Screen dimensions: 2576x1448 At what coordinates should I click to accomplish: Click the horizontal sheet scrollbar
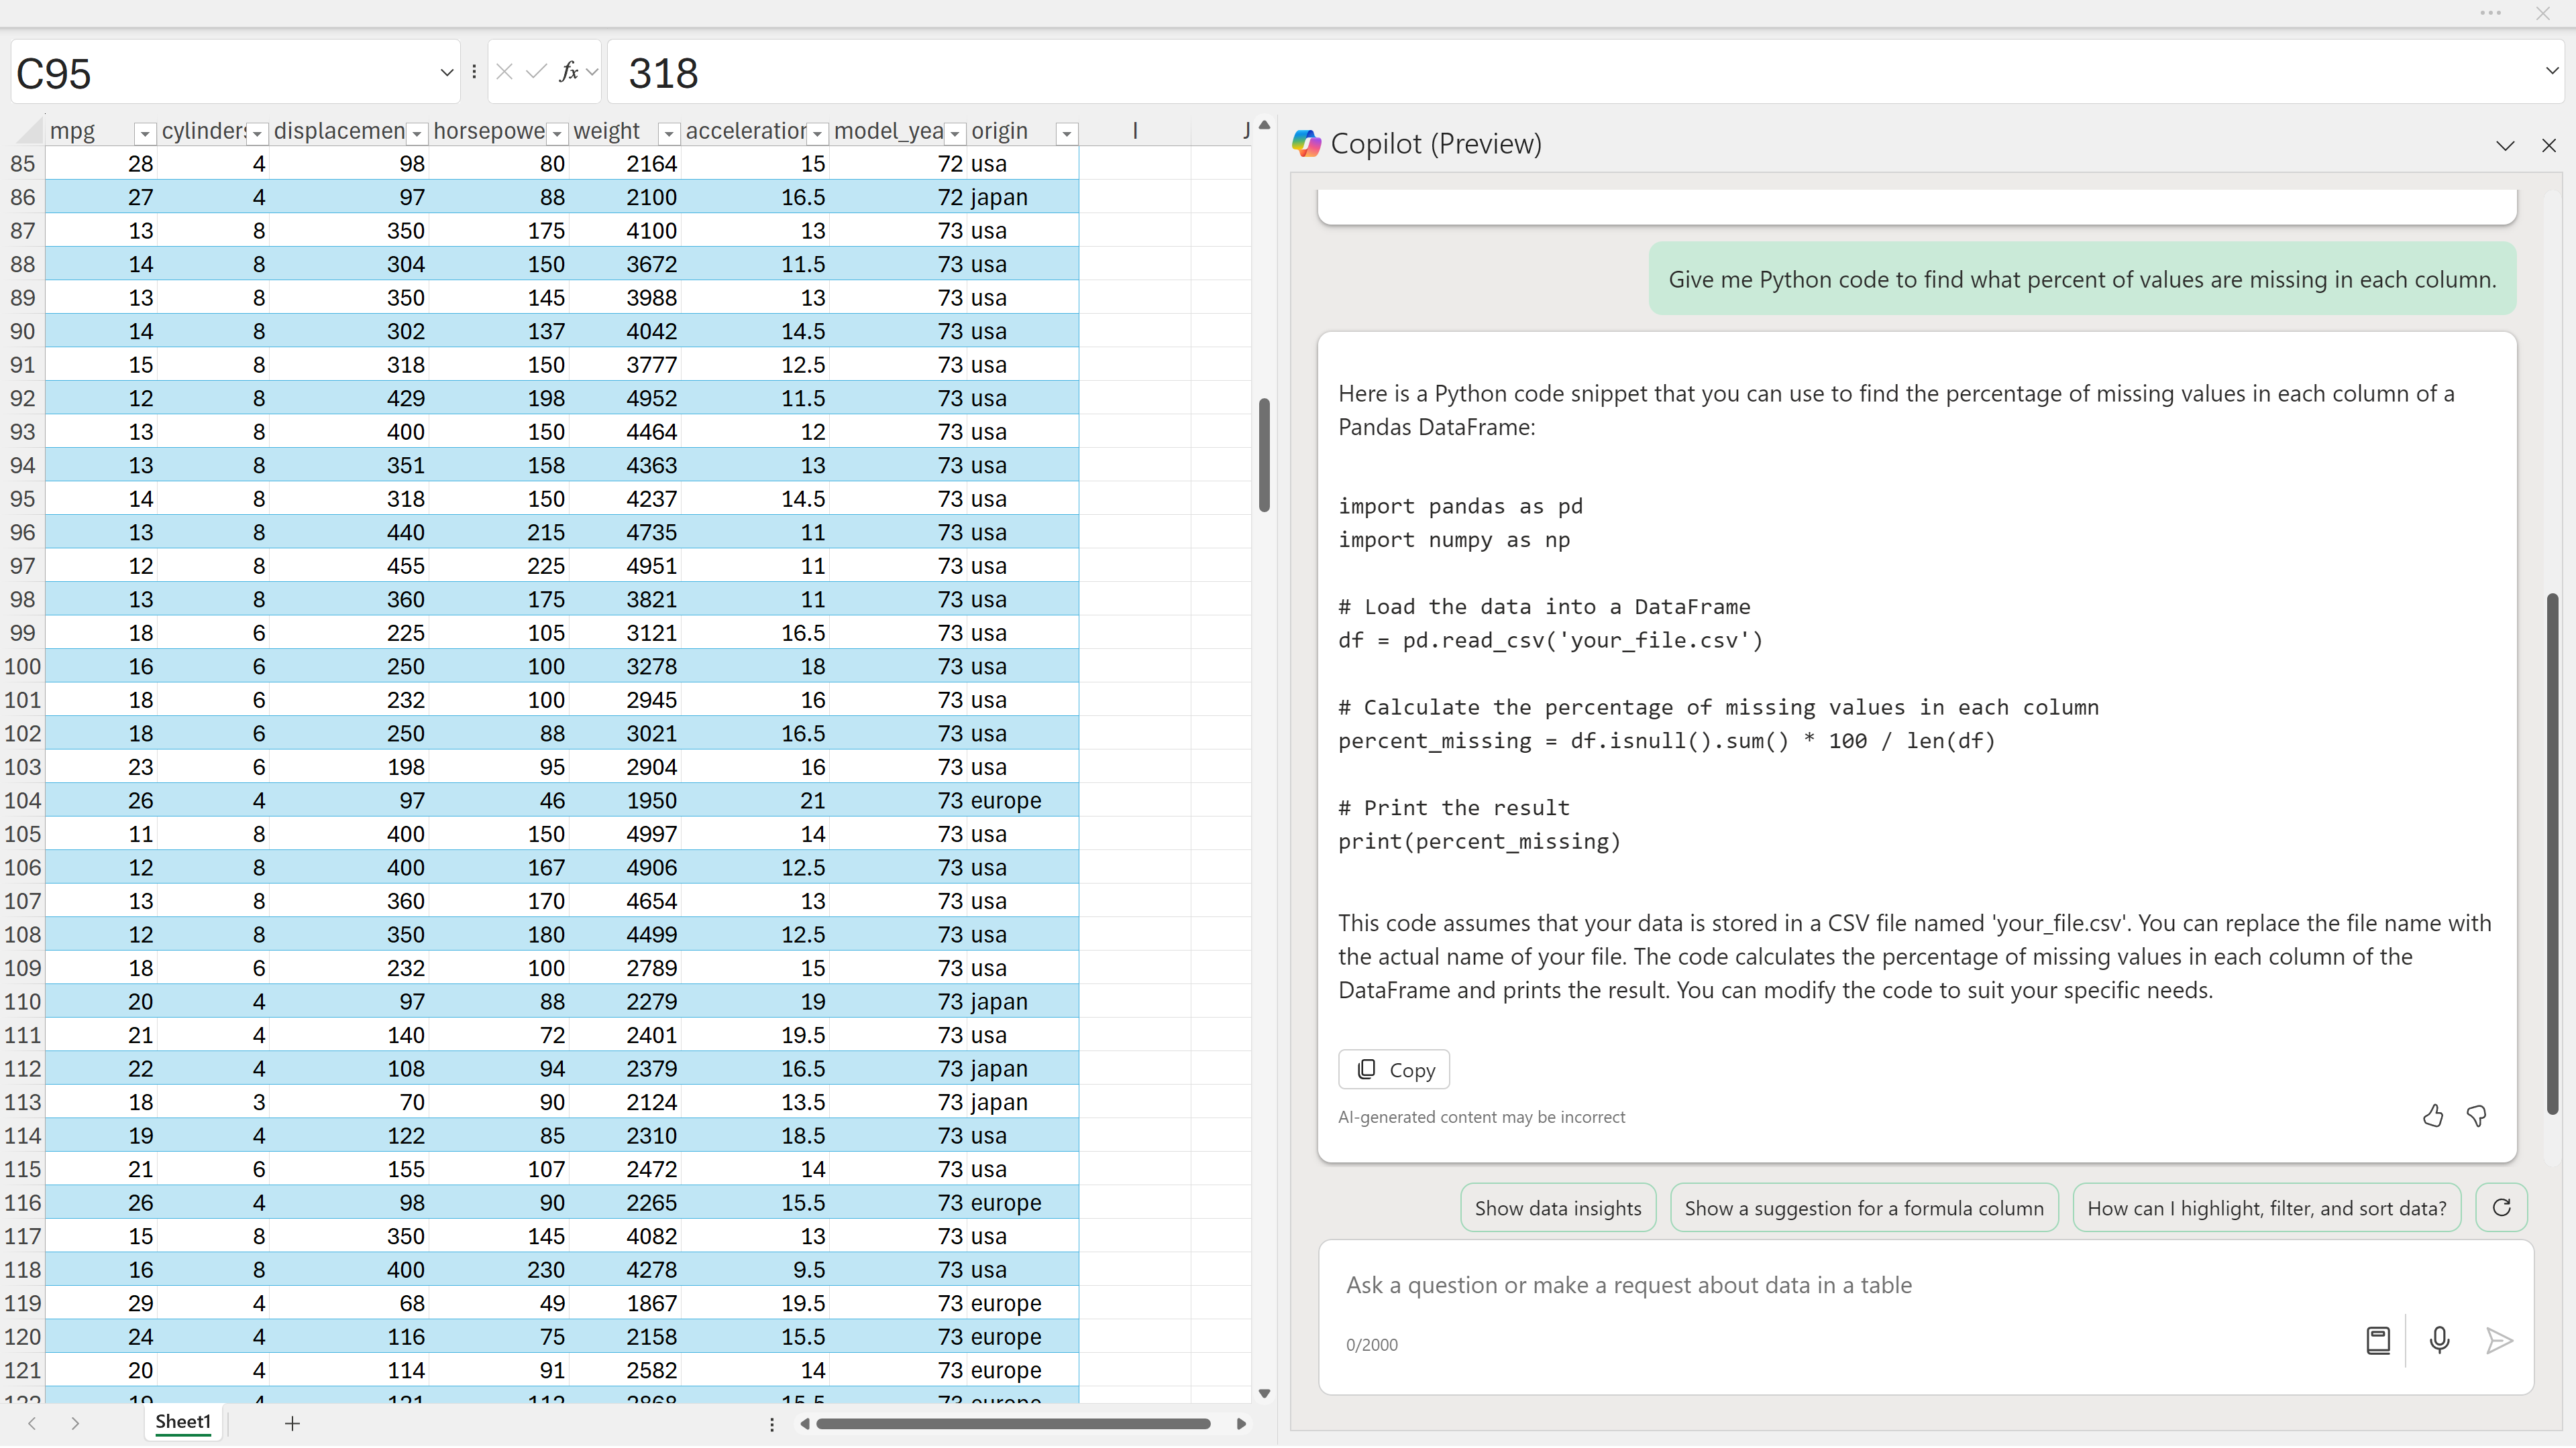click(1012, 1423)
